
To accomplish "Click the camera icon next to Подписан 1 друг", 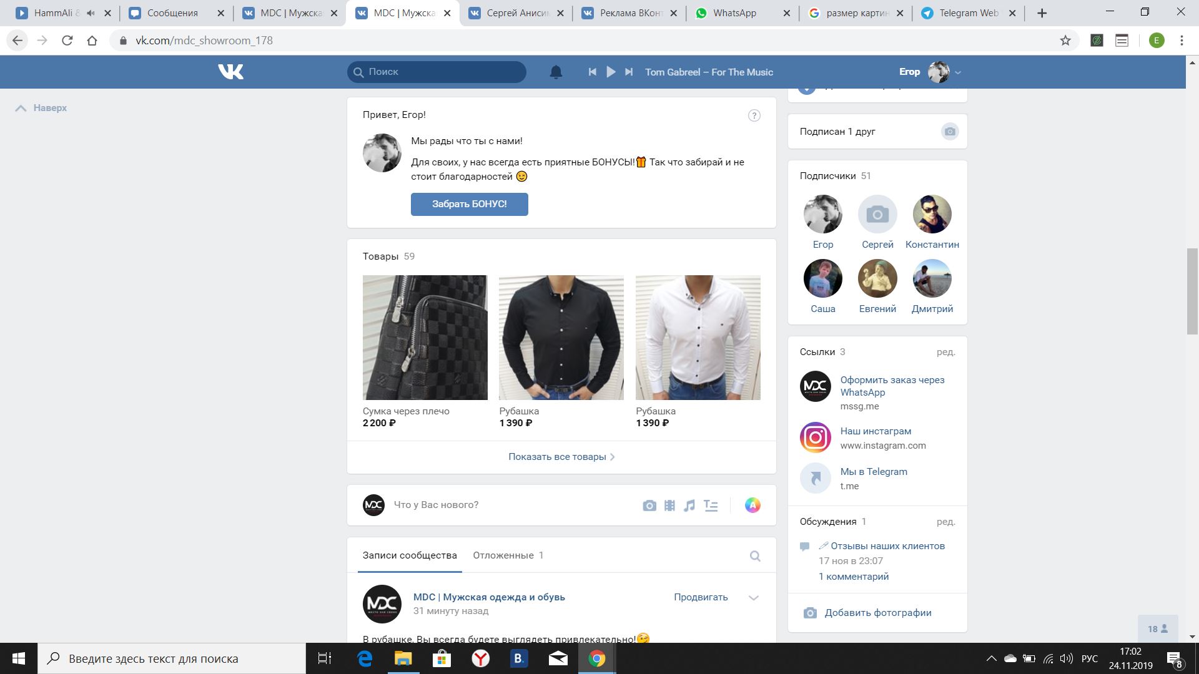I will coord(950,132).
